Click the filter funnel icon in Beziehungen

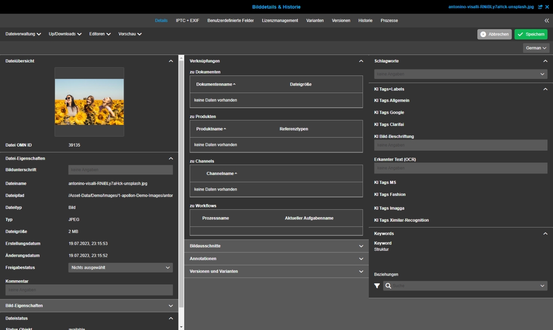click(377, 286)
